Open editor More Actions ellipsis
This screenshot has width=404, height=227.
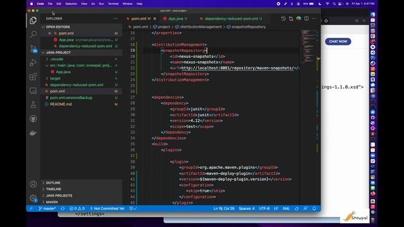pyautogui.click(x=314, y=18)
